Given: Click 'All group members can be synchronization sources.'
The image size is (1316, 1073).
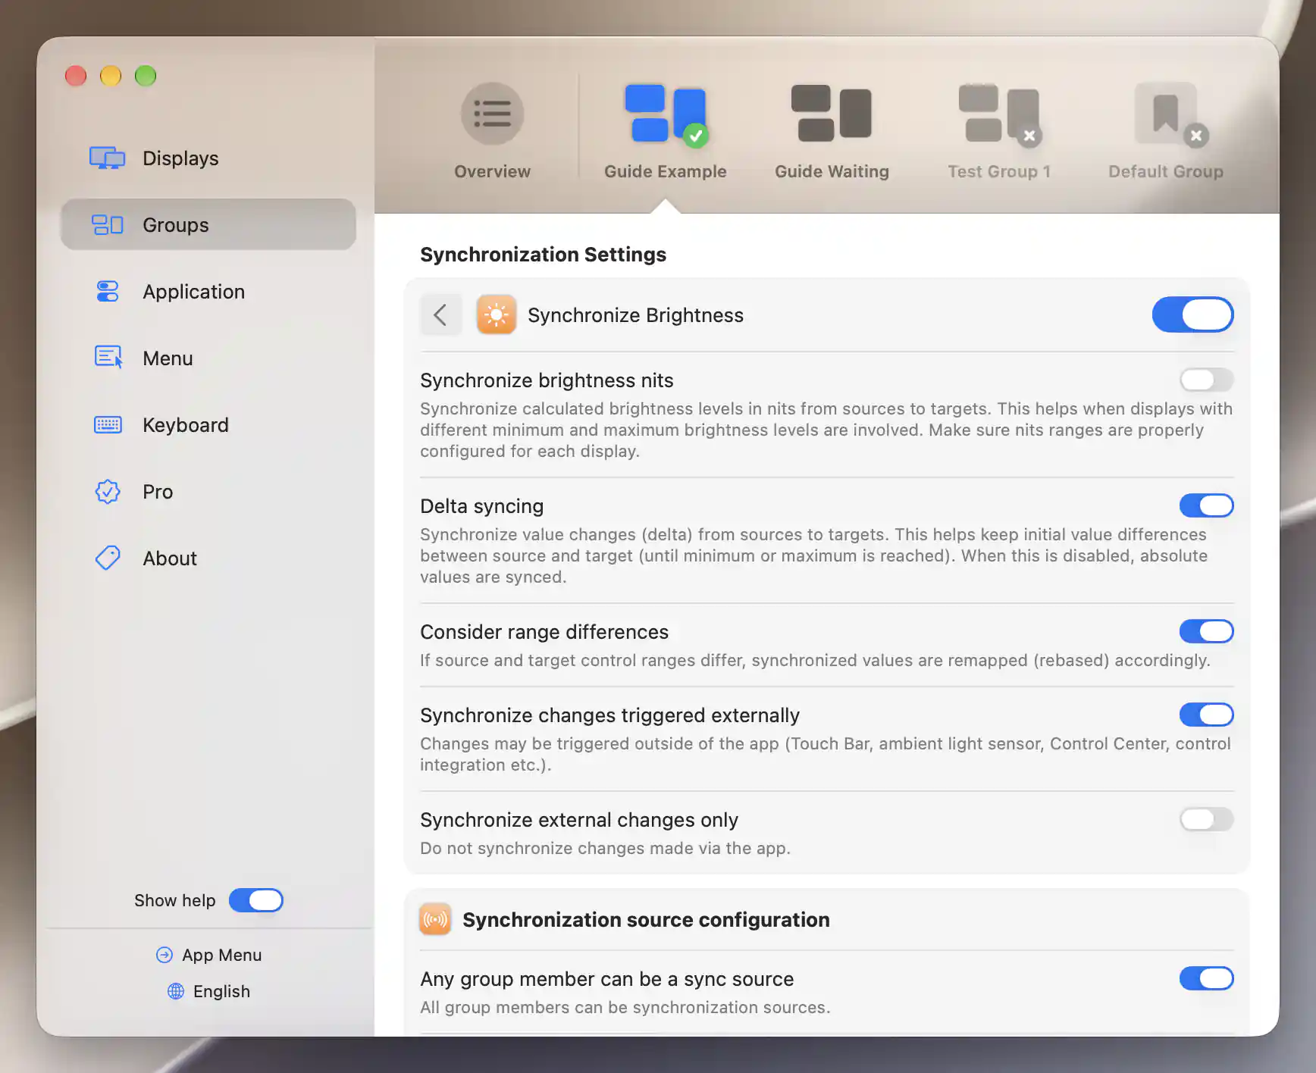Looking at the screenshot, I should [625, 1007].
